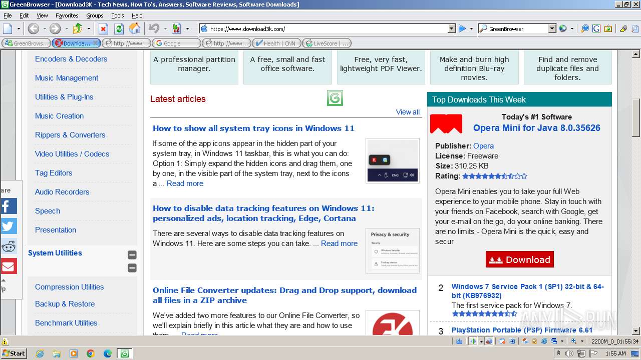Share page via Reddit icon
Screen dimensions: 641x360
point(9,246)
